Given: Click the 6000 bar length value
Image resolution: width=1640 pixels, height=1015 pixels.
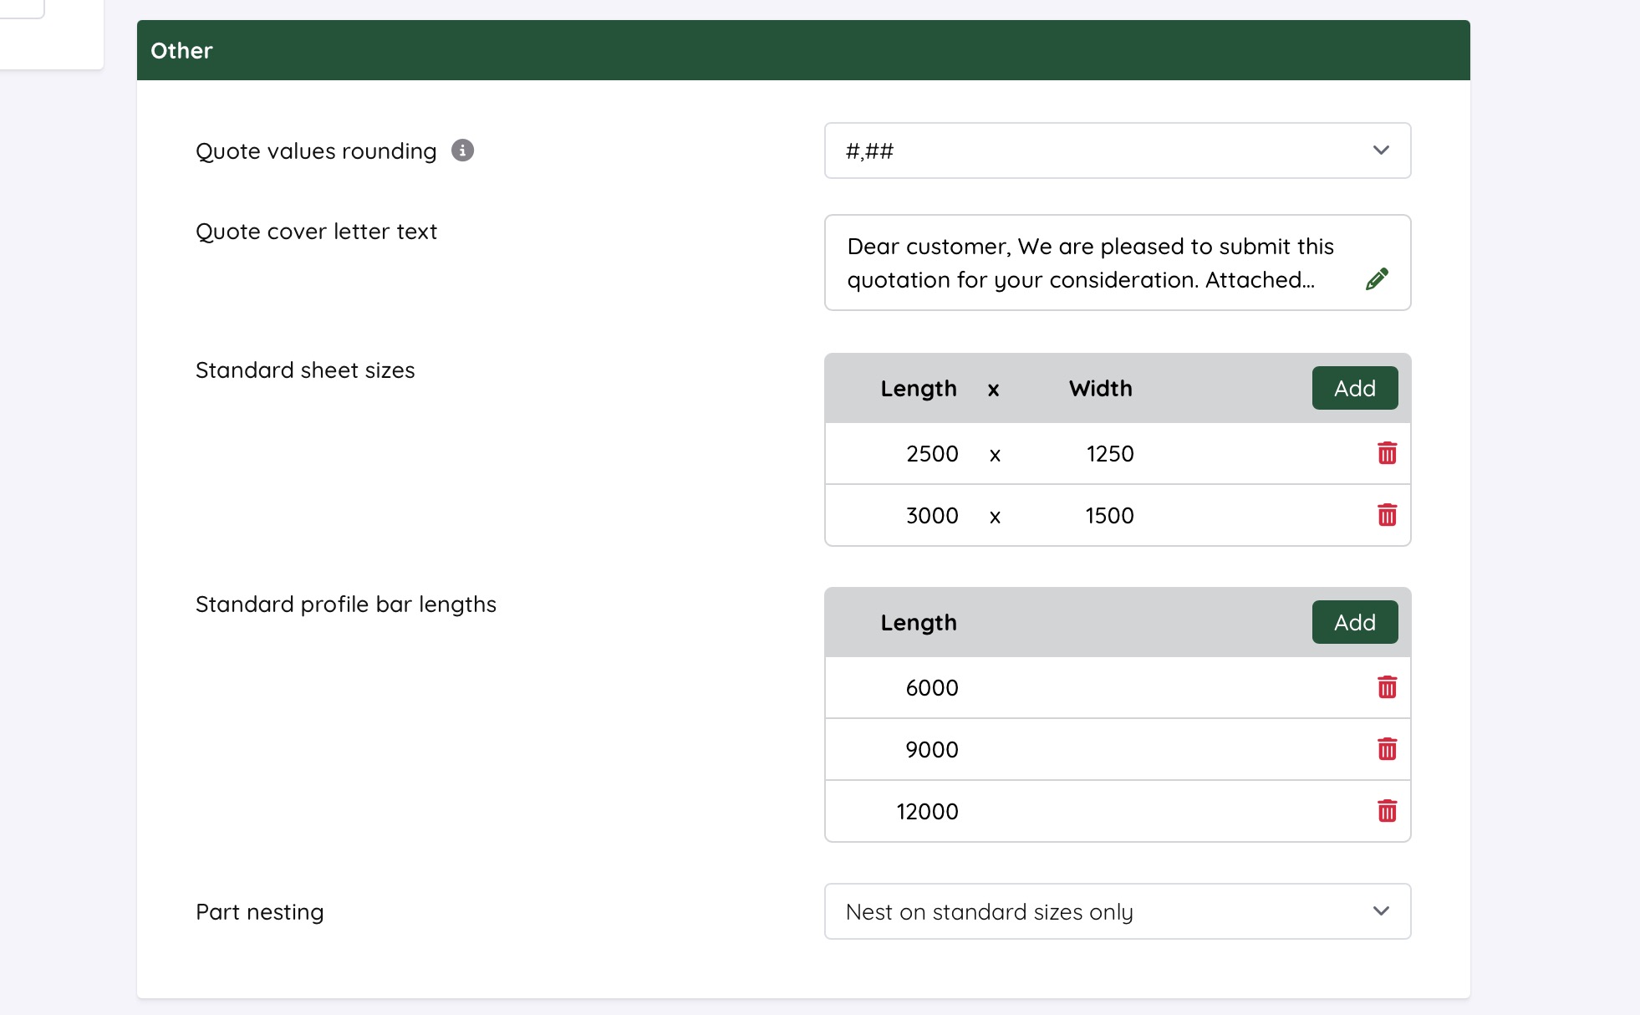Looking at the screenshot, I should coord(932,688).
